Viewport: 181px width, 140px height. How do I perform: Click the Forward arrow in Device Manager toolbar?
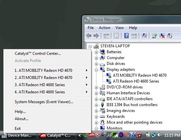[x=96, y=36]
